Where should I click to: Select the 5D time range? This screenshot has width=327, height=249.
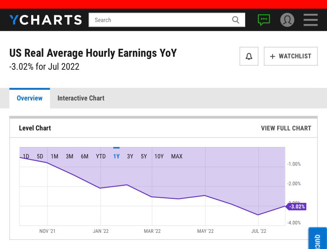coord(40,156)
